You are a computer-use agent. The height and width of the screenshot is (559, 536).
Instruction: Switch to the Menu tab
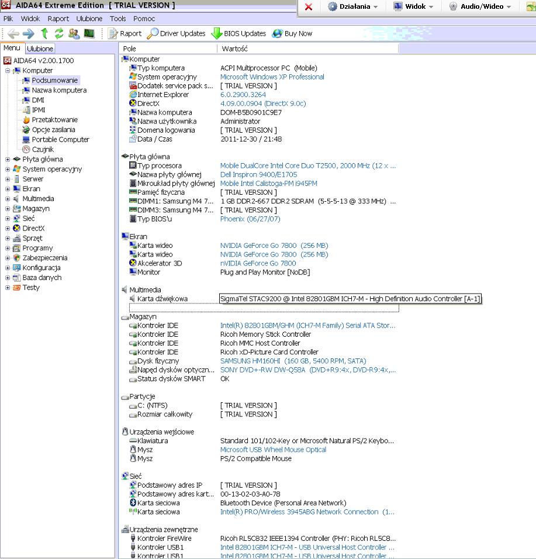(x=12, y=48)
